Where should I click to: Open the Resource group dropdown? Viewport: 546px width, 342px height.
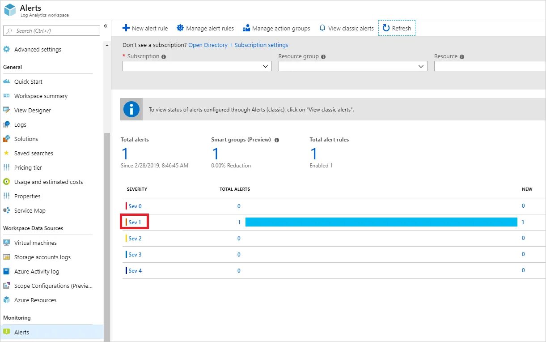tap(353, 66)
